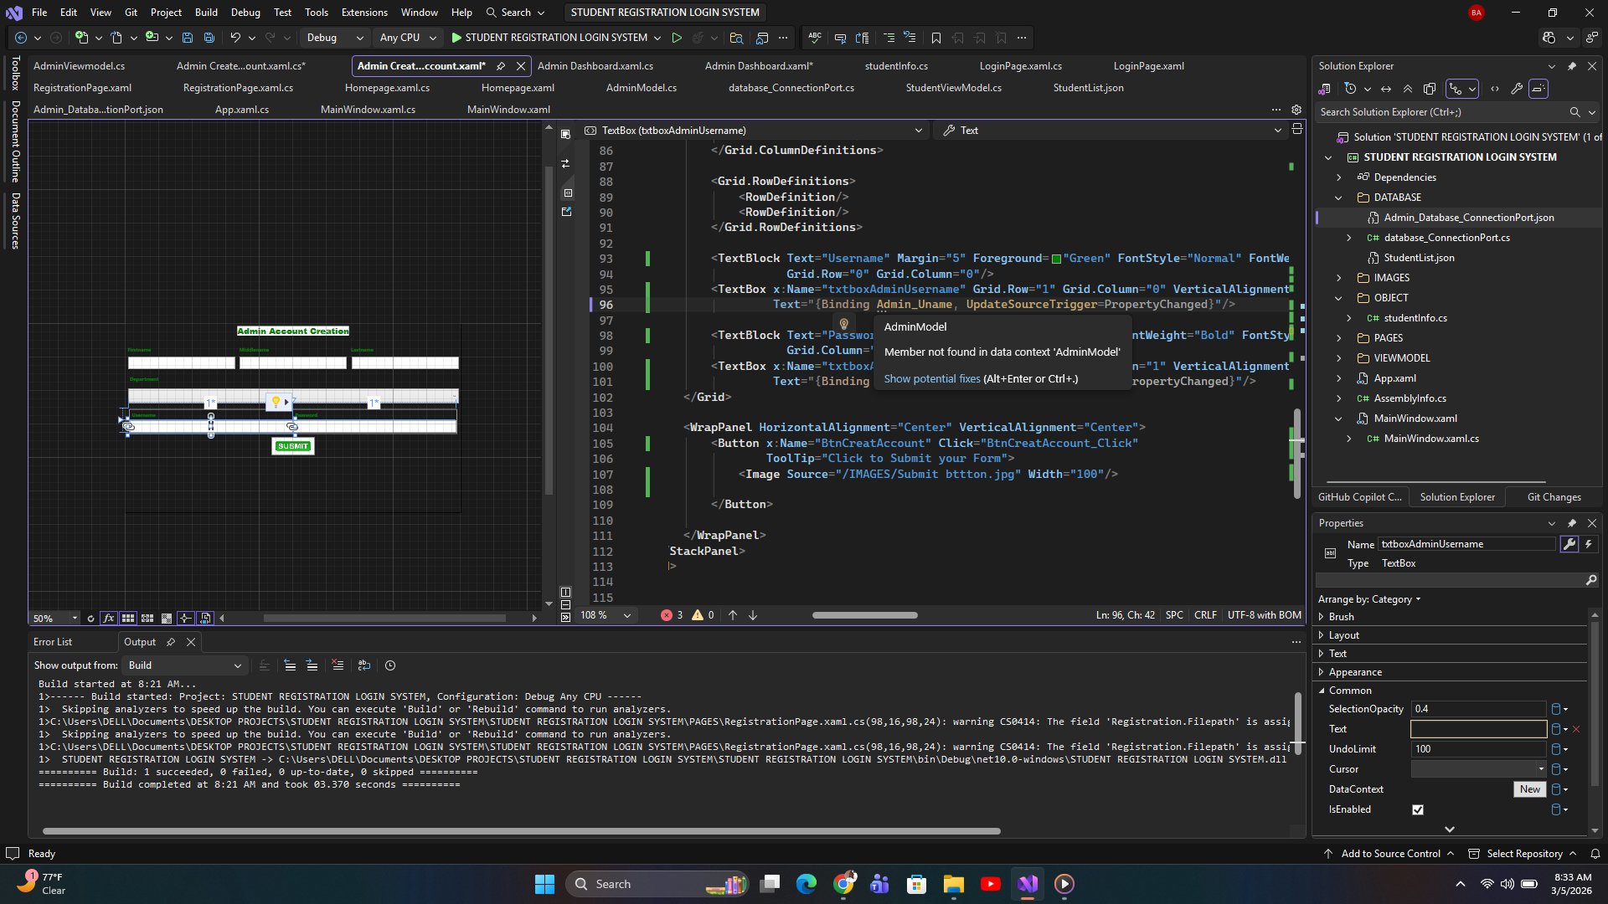Toggle word wrap in Output window
The height and width of the screenshot is (904, 1608).
tap(363, 665)
